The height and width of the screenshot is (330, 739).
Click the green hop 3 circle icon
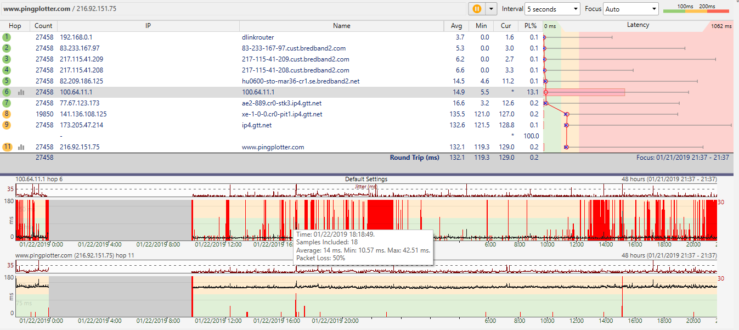click(x=7, y=59)
